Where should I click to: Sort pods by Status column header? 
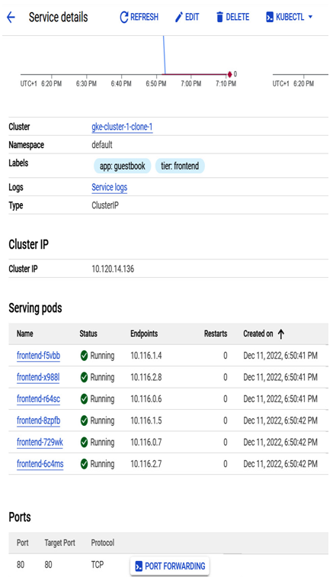[x=88, y=334]
